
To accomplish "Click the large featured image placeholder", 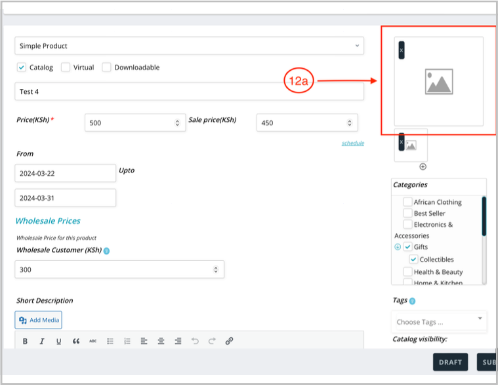I will [x=438, y=81].
